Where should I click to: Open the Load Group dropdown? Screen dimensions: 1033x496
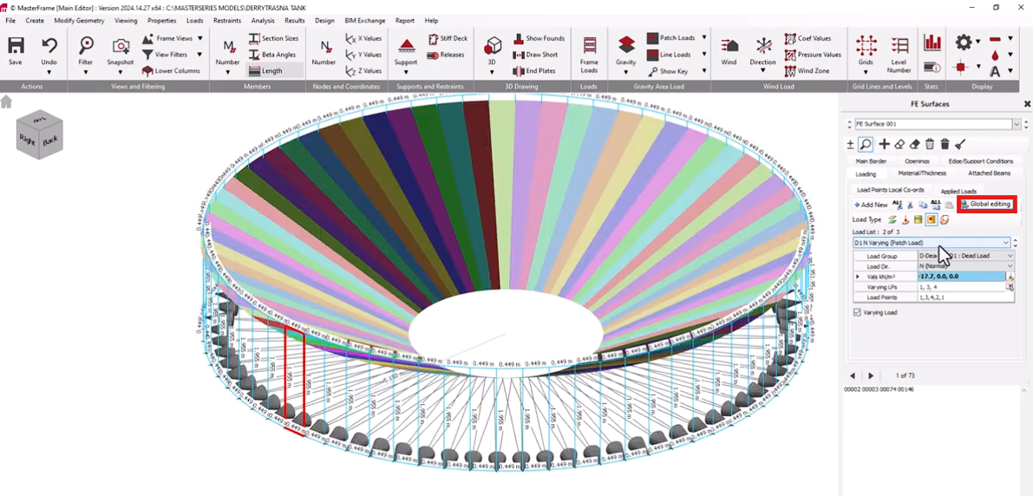(x=1010, y=256)
